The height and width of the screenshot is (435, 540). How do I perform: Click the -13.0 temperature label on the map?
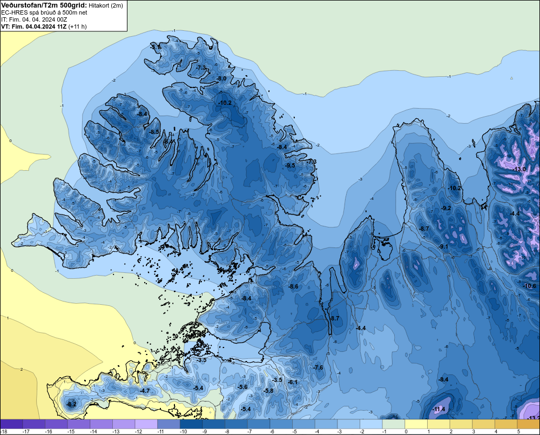(x=519, y=169)
